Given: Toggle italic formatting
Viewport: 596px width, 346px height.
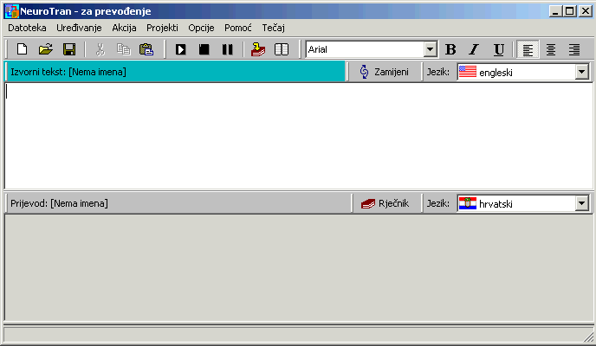Looking at the screenshot, I should tap(475, 49).
